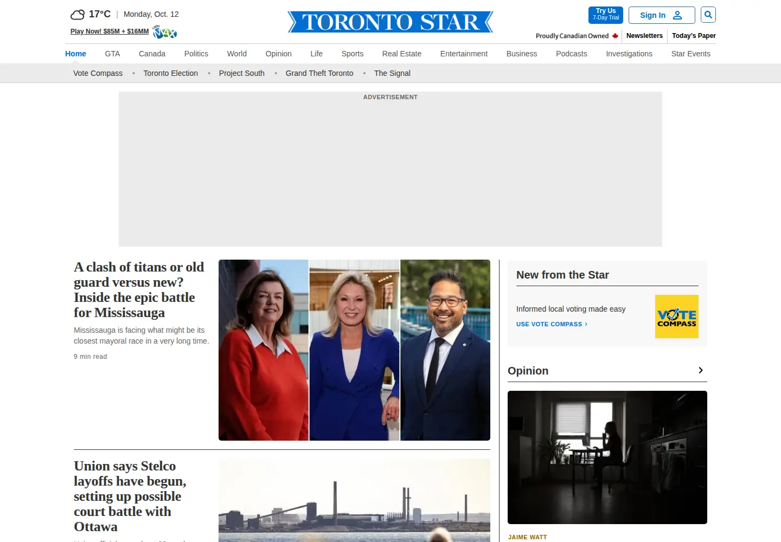Select The Signal topic

pos(392,73)
